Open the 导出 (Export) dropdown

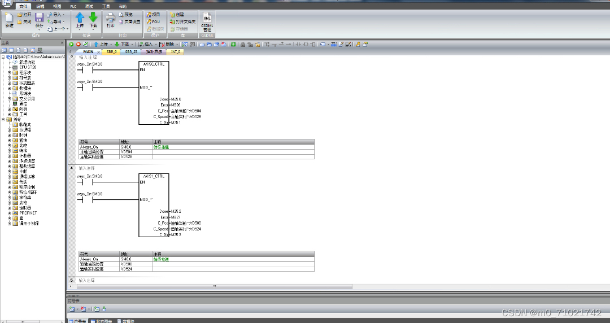click(x=56, y=22)
